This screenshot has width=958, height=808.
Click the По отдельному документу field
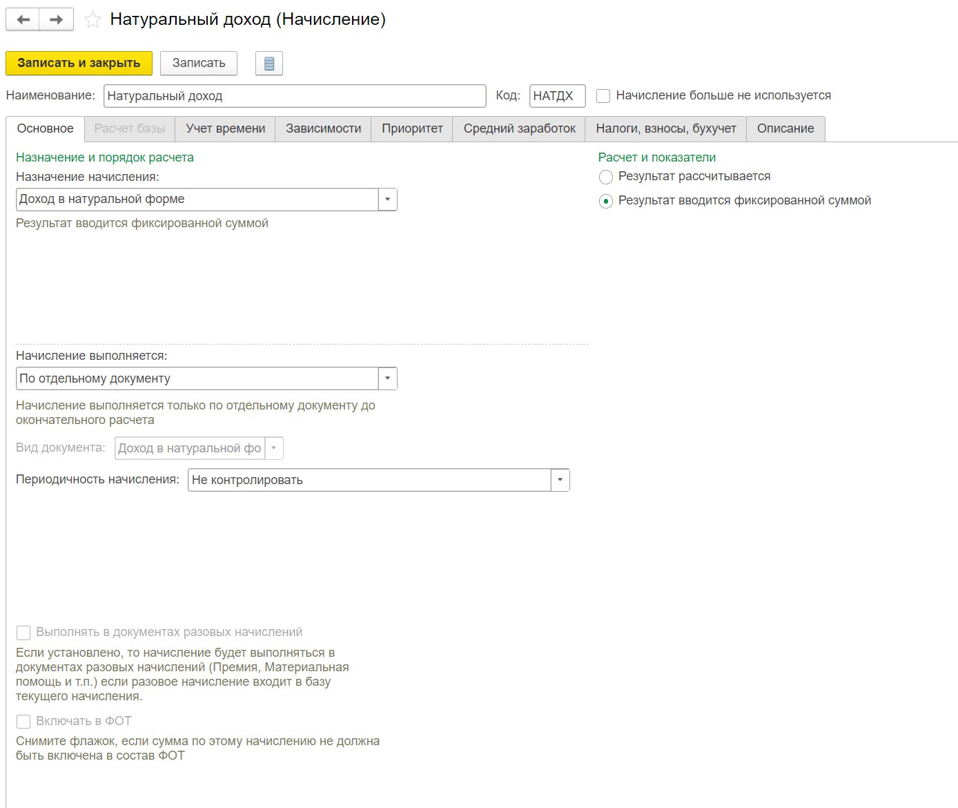click(197, 378)
